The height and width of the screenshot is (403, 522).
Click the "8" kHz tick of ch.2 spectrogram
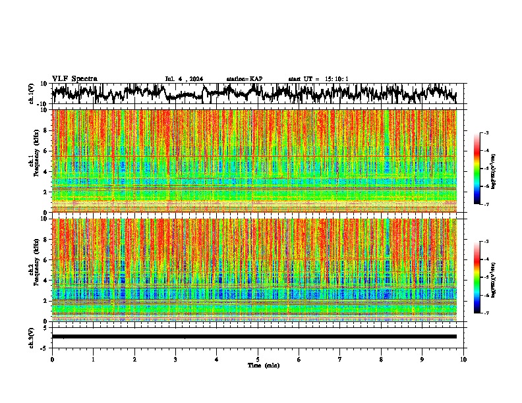(45, 240)
